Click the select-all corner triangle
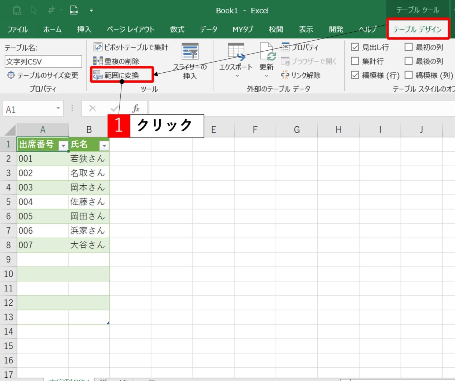Image resolution: width=455 pixels, height=381 pixels. (10, 130)
